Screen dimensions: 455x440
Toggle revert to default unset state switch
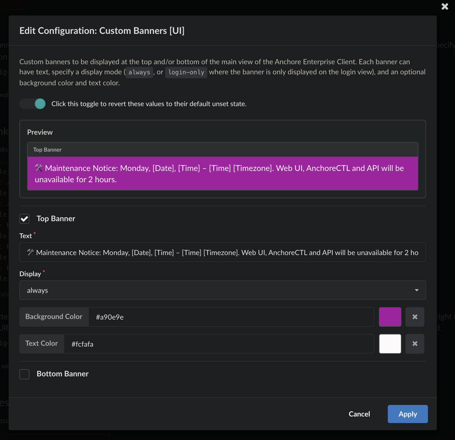32,104
